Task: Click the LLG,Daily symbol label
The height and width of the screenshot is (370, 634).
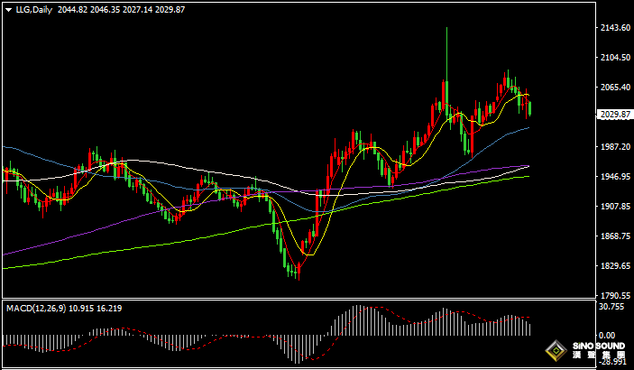Action: pyautogui.click(x=34, y=9)
